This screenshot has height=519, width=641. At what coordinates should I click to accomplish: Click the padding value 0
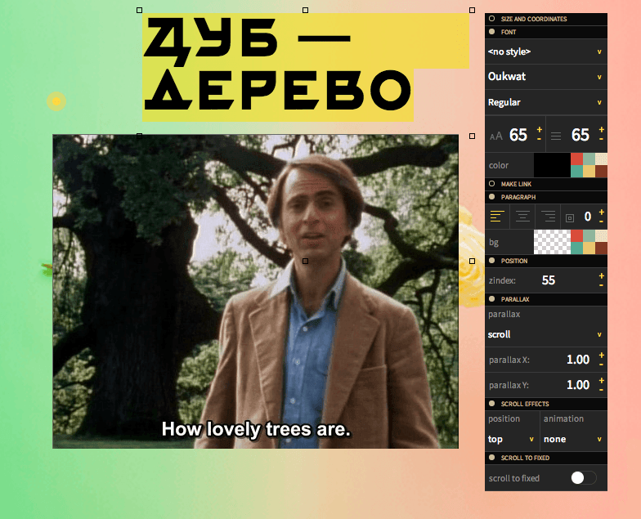pyautogui.click(x=587, y=217)
